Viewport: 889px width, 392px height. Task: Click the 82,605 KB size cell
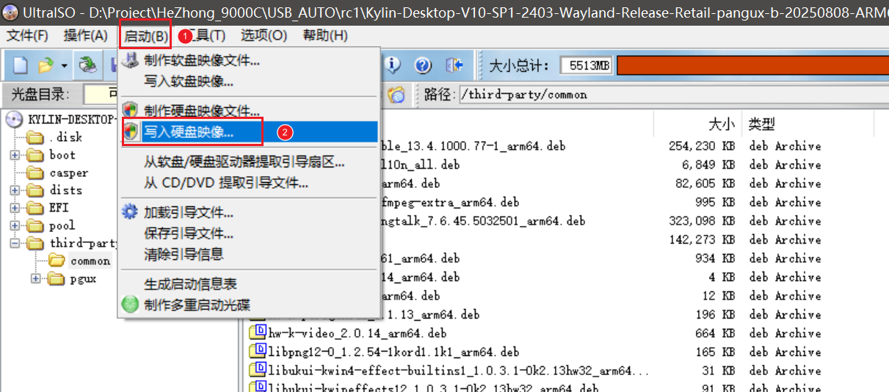705,184
